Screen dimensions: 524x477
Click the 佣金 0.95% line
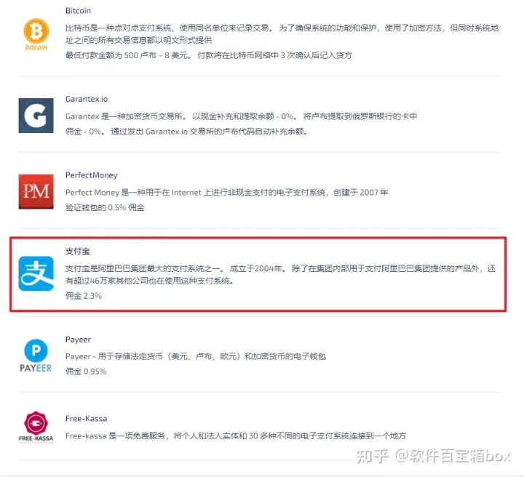point(86,372)
